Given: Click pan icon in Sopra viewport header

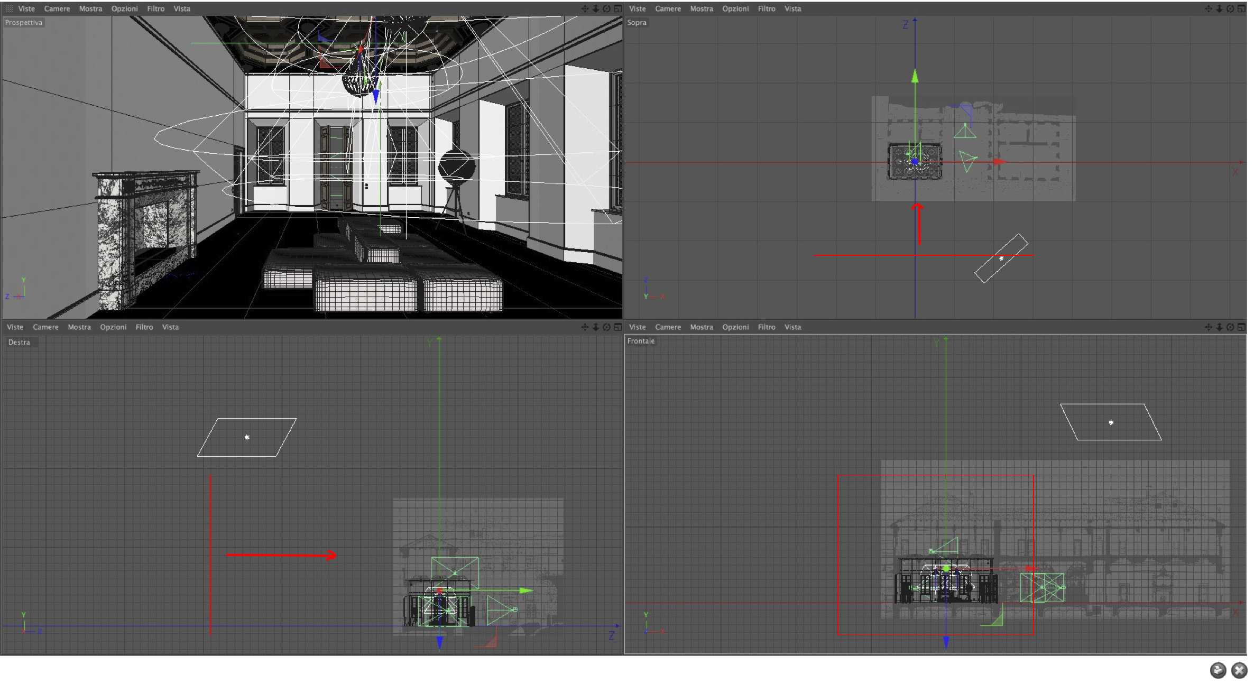Looking at the screenshot, I should [1209, 9].
